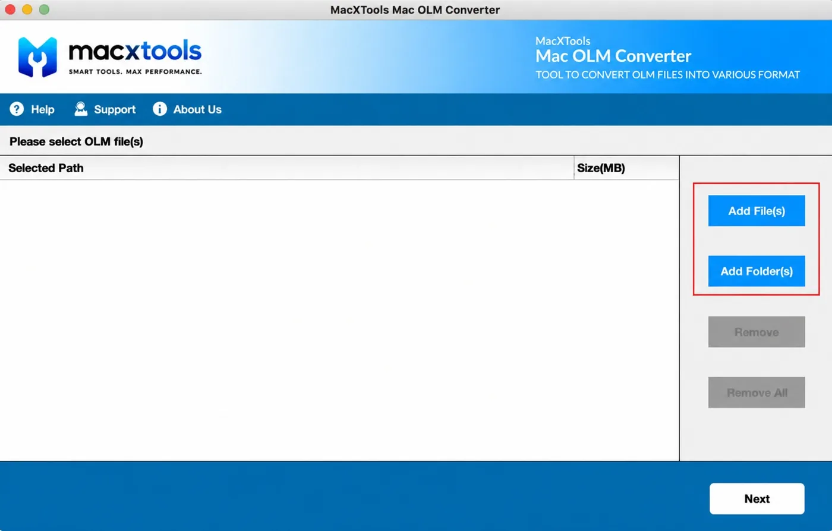
Task: Click the Remove All button
Action: (757, 393)
